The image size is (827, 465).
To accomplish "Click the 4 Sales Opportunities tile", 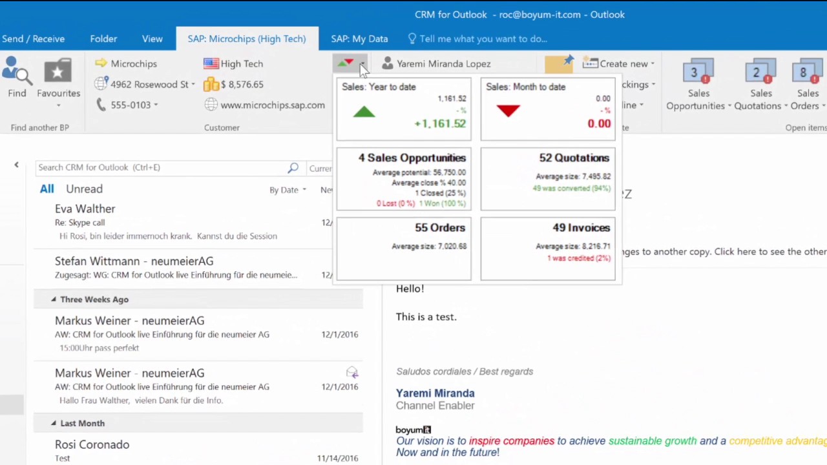I will (x=404, y=179).
